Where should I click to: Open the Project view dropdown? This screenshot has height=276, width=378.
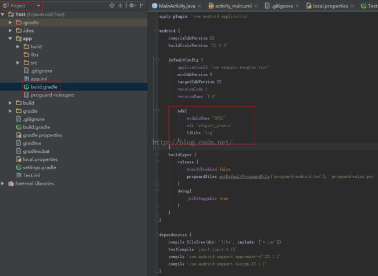click(x=23, y=6)
